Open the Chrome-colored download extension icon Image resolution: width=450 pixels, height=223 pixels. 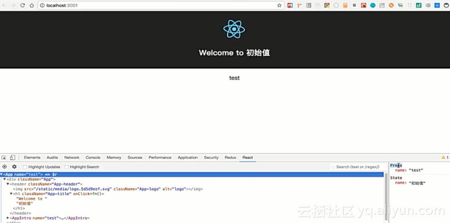[327, 5]
